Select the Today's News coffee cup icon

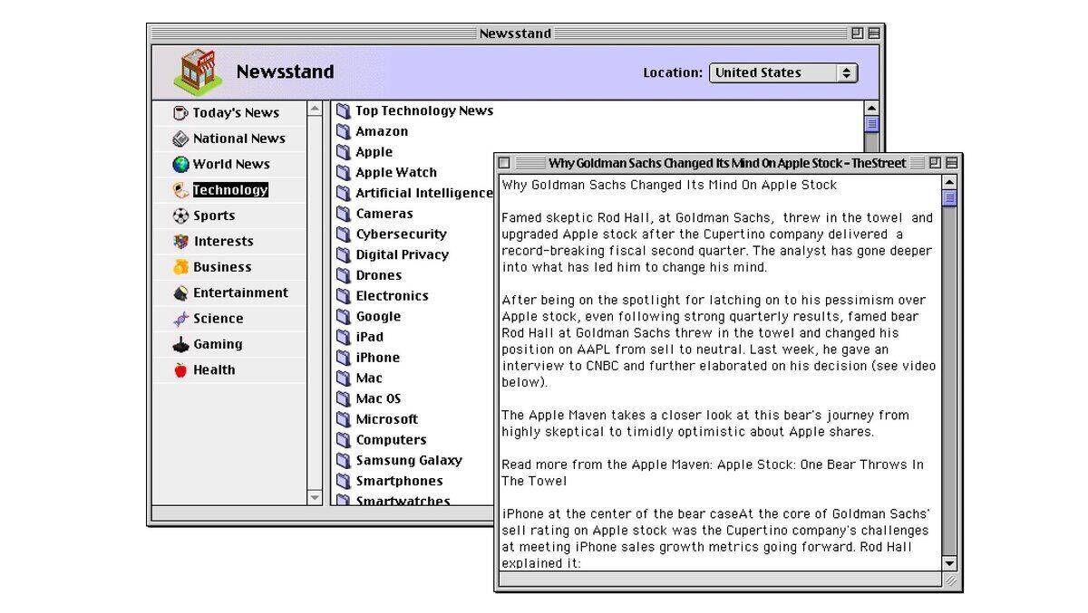click(180, 113)
